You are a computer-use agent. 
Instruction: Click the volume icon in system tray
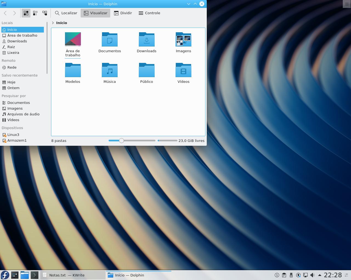click(312, 275)
